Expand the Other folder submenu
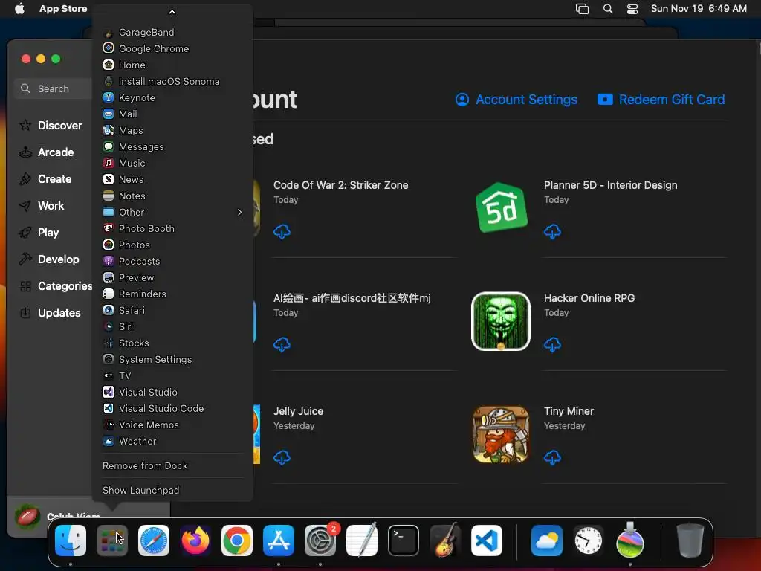Image resolution: width=761 pixels, height=571 pixels. [172, 212]
